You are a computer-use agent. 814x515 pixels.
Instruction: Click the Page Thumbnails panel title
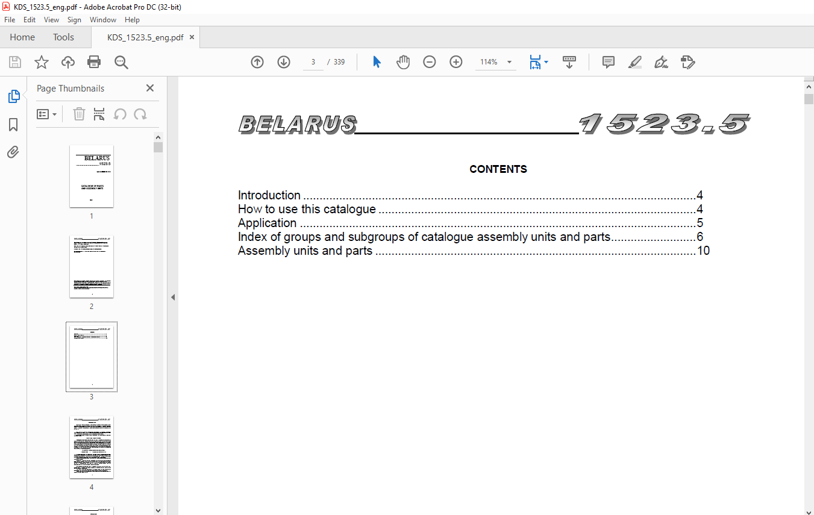pos(70,88)
